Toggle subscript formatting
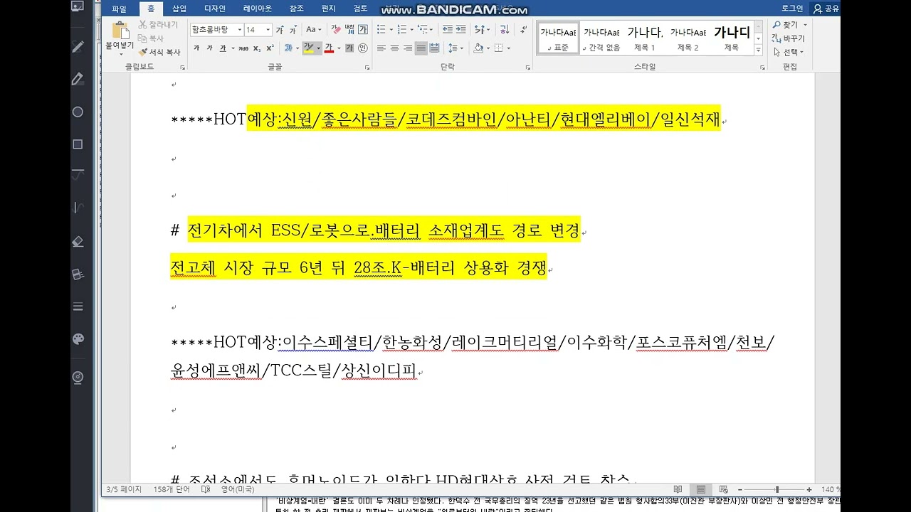This screenshot has height=512, width=911. pyautogui.click(x=258, y=48)
